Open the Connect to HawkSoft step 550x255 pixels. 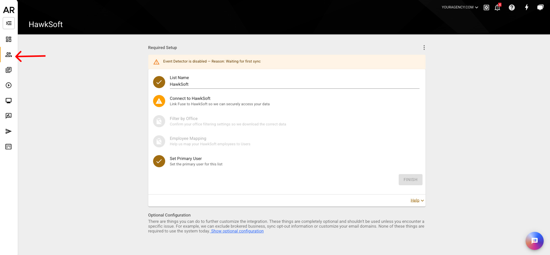click(287, 101)
